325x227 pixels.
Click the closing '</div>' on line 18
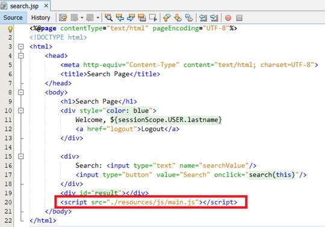[72, 184]
